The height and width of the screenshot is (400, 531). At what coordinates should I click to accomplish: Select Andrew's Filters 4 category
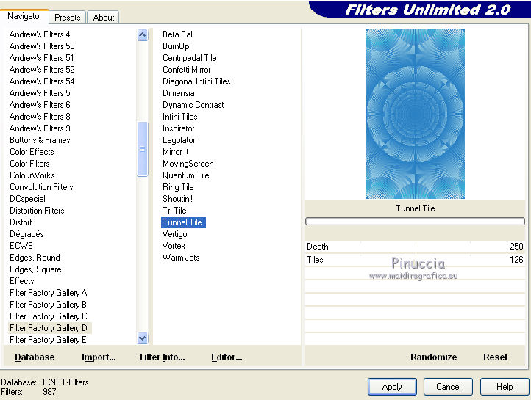tap(40, 34)
